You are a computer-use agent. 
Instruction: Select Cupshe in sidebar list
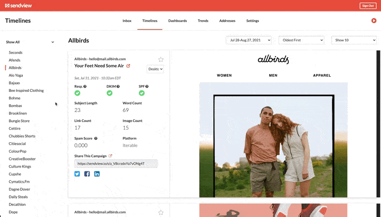click(x=15, y=174)
